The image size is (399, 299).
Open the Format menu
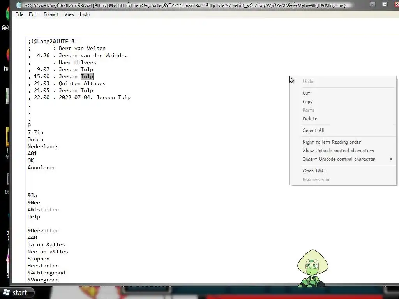[51, 14]
